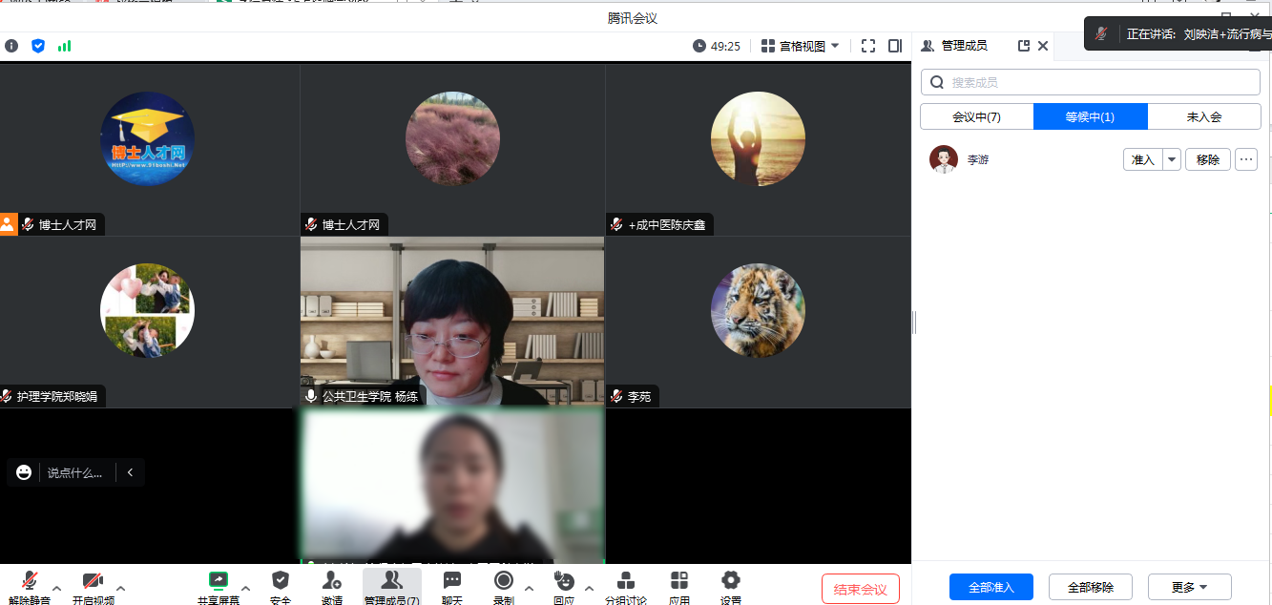Click the emoji smiley in chat bar

[24, 471]
